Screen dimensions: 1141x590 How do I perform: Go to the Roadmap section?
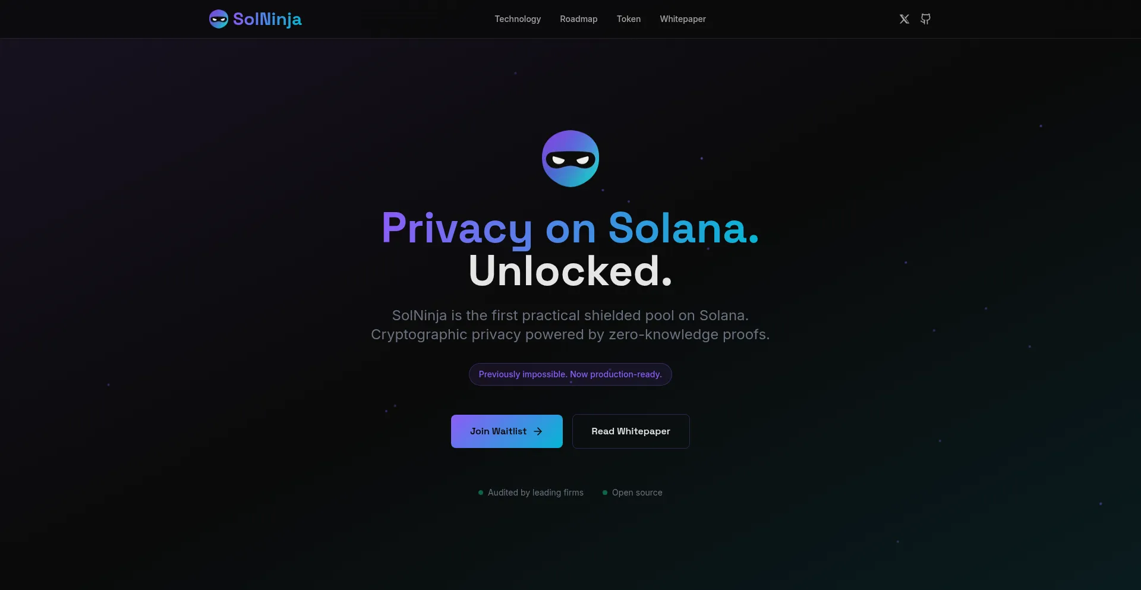click(x=579, y=19)
